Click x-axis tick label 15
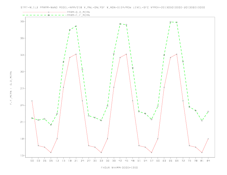This screenshot has width=227, height=175. pyautogui.click(x=63, y=161)
